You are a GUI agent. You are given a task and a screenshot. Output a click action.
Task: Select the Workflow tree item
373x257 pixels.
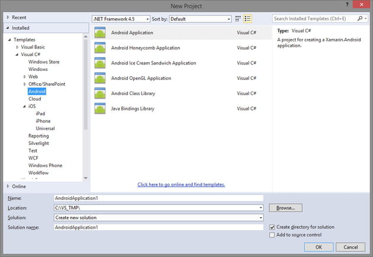(x=38, y=173)
